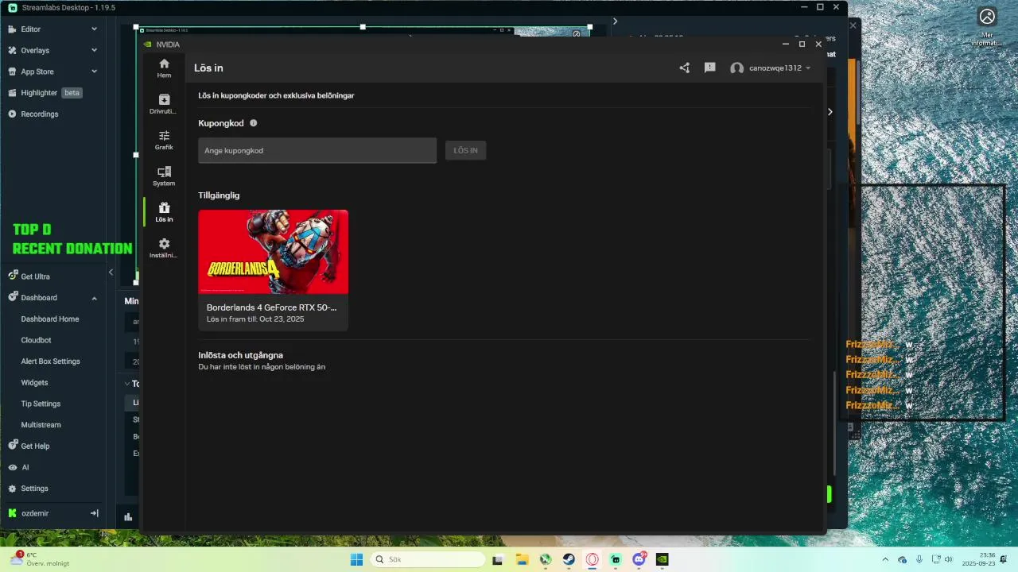Open Cloudbot in Streamlabs sidebar
The width and height of the screenshot is (1018, 572).
[36, 340]
